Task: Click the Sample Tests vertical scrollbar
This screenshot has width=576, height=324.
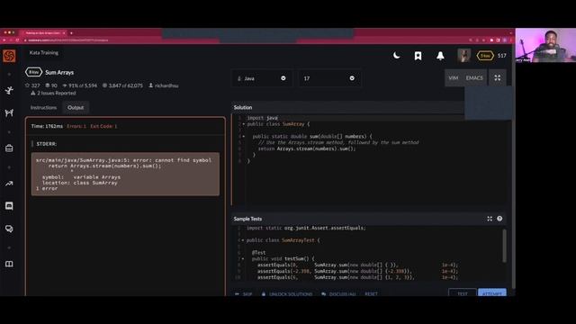Action: 504,246
